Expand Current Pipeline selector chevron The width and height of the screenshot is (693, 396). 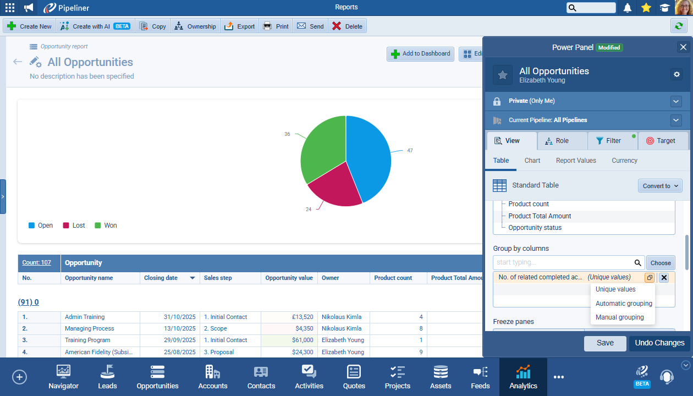coord(676,120)
